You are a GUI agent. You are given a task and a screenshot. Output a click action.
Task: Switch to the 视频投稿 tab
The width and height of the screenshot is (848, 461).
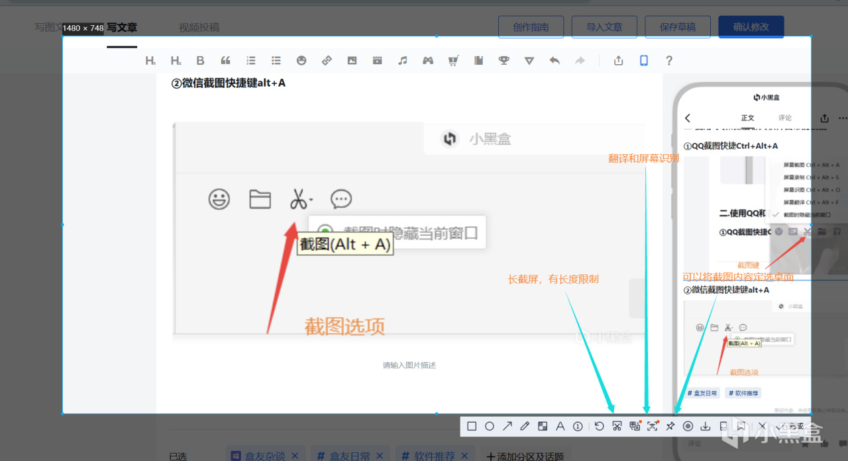click(199, 28)
